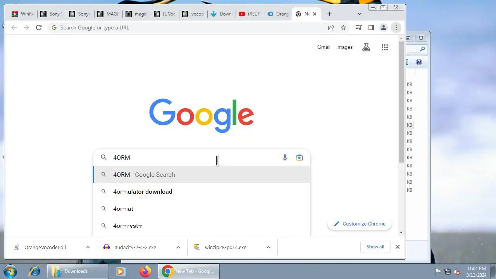Share this page from address bar
This screenshot has width=496, height=279.
tap(331, 28)
